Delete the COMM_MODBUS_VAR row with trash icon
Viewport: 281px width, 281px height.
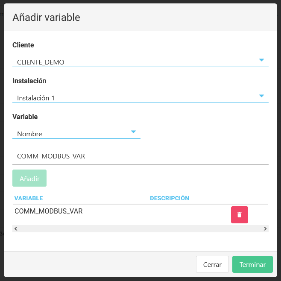[x=239, y=215]
